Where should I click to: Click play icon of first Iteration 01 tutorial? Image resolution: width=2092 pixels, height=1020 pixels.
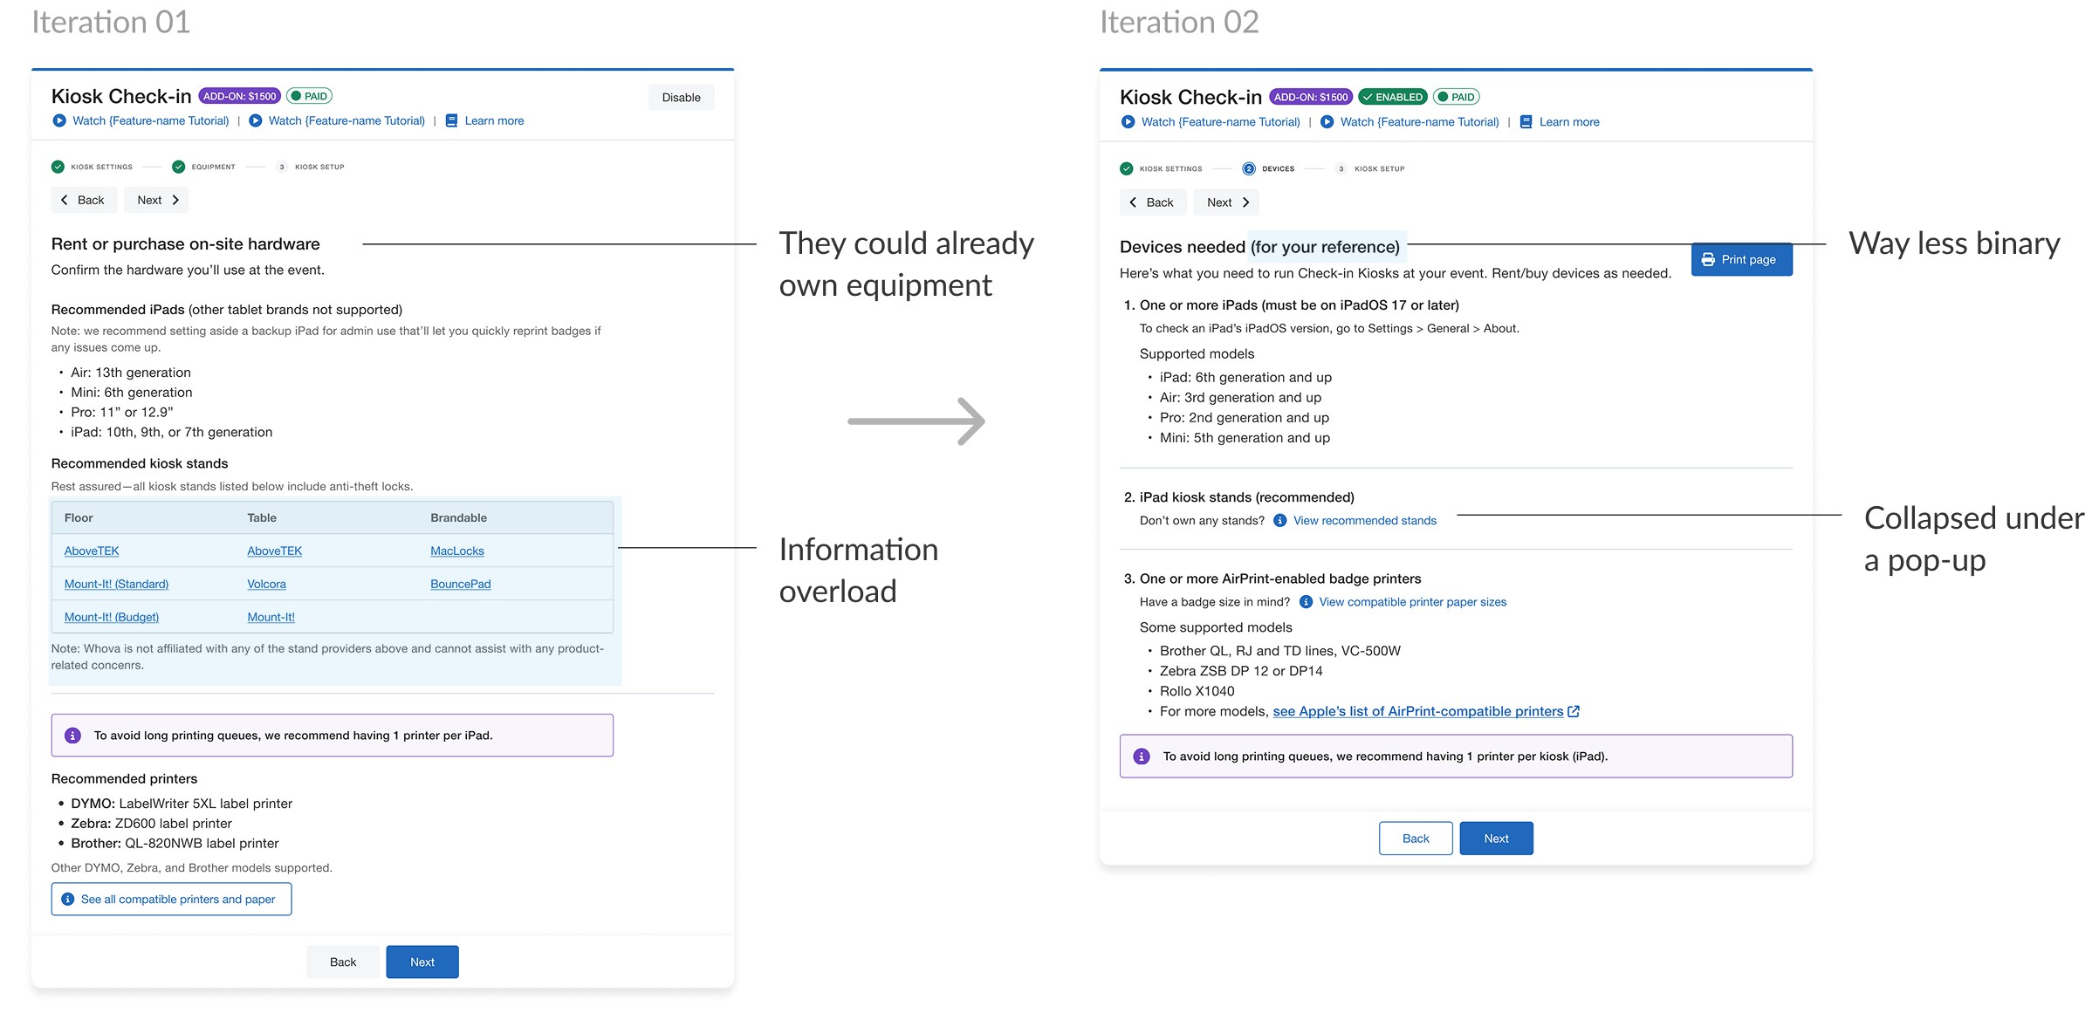(x=59, y=121)
